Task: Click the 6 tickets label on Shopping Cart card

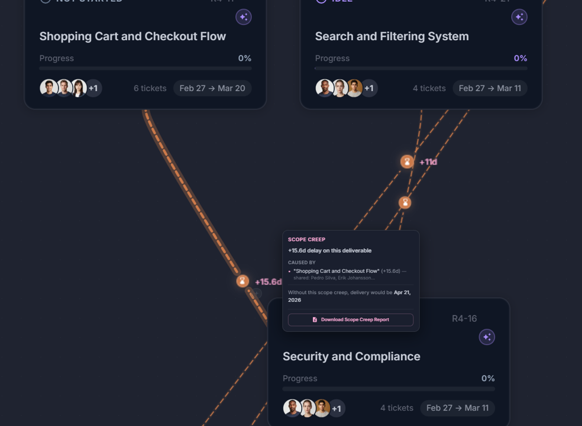Action: click(150, 88)
